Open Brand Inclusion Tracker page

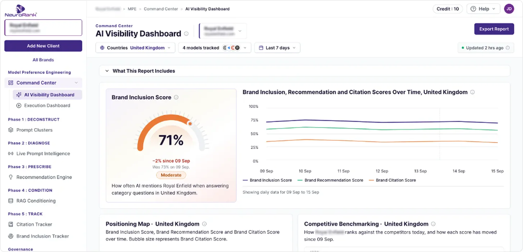click(42, 236)
